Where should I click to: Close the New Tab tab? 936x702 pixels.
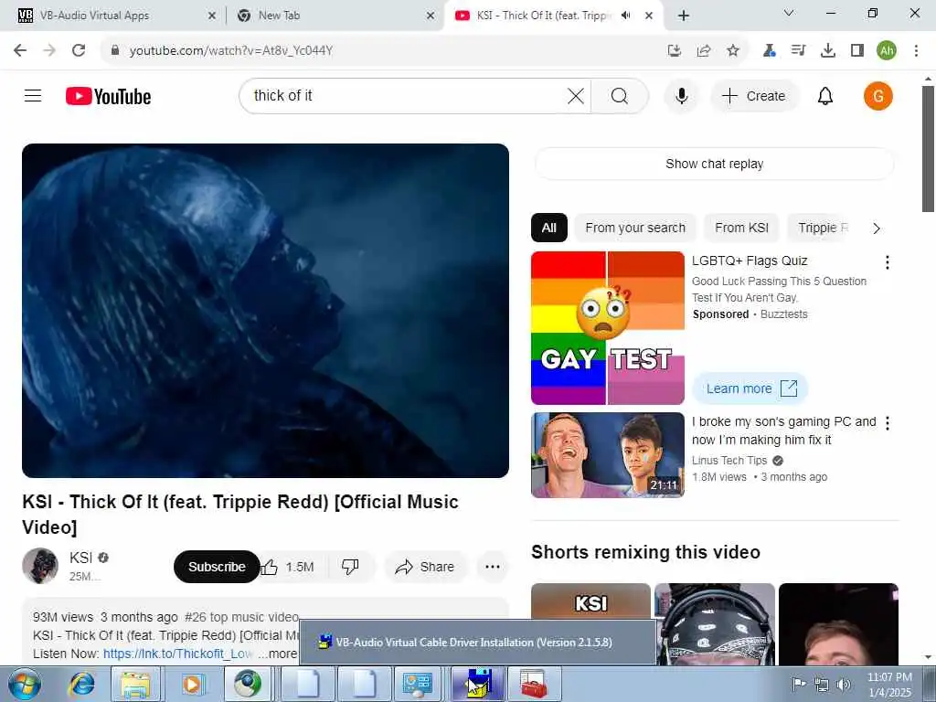431,16
